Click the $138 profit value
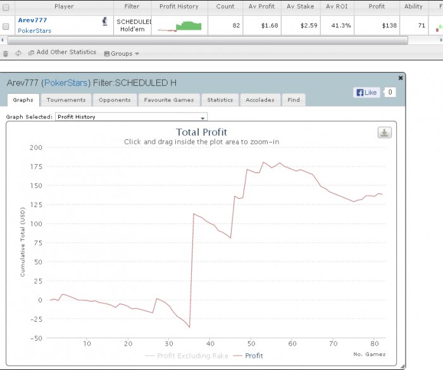 click(x=389, y=25)
